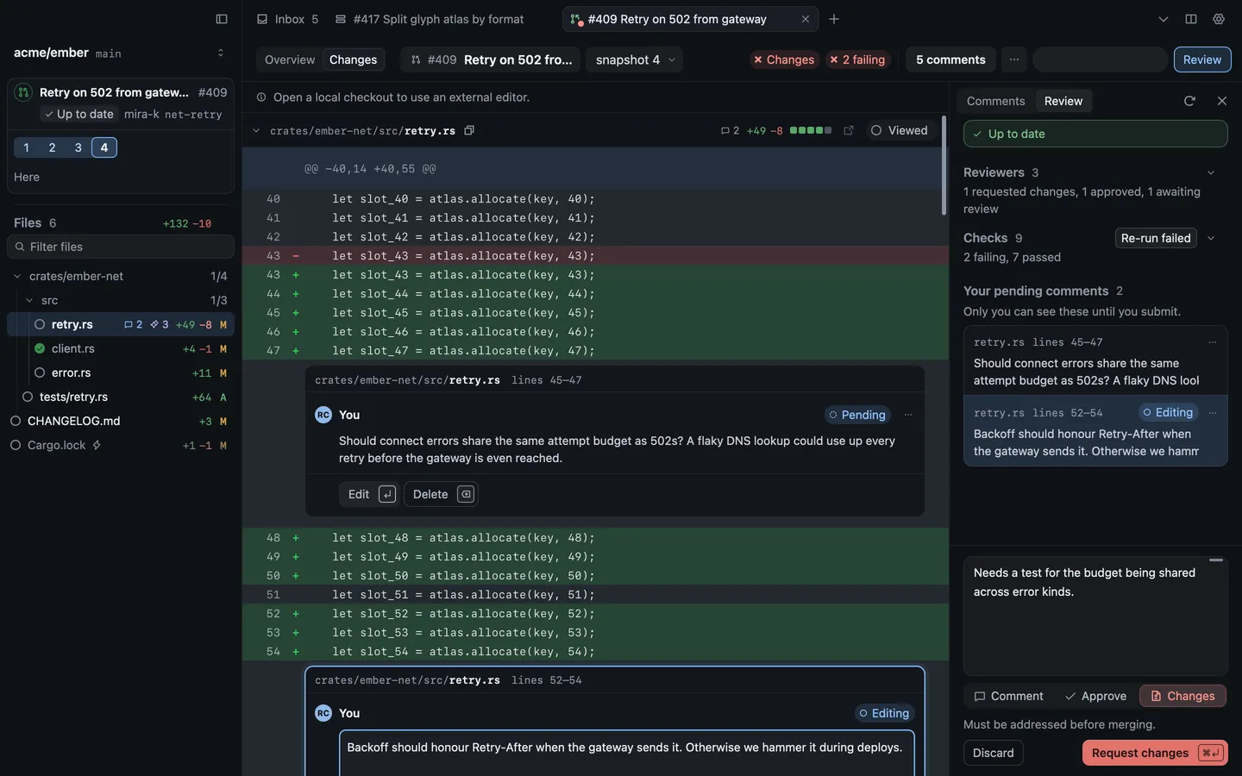
Task: Open retry.rs in external editor icon
Action: click(849, 131)
